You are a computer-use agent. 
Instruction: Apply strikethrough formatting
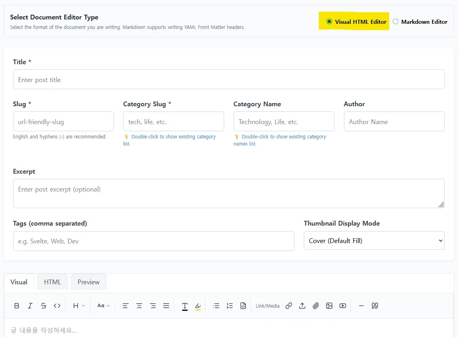pos(44,306)
